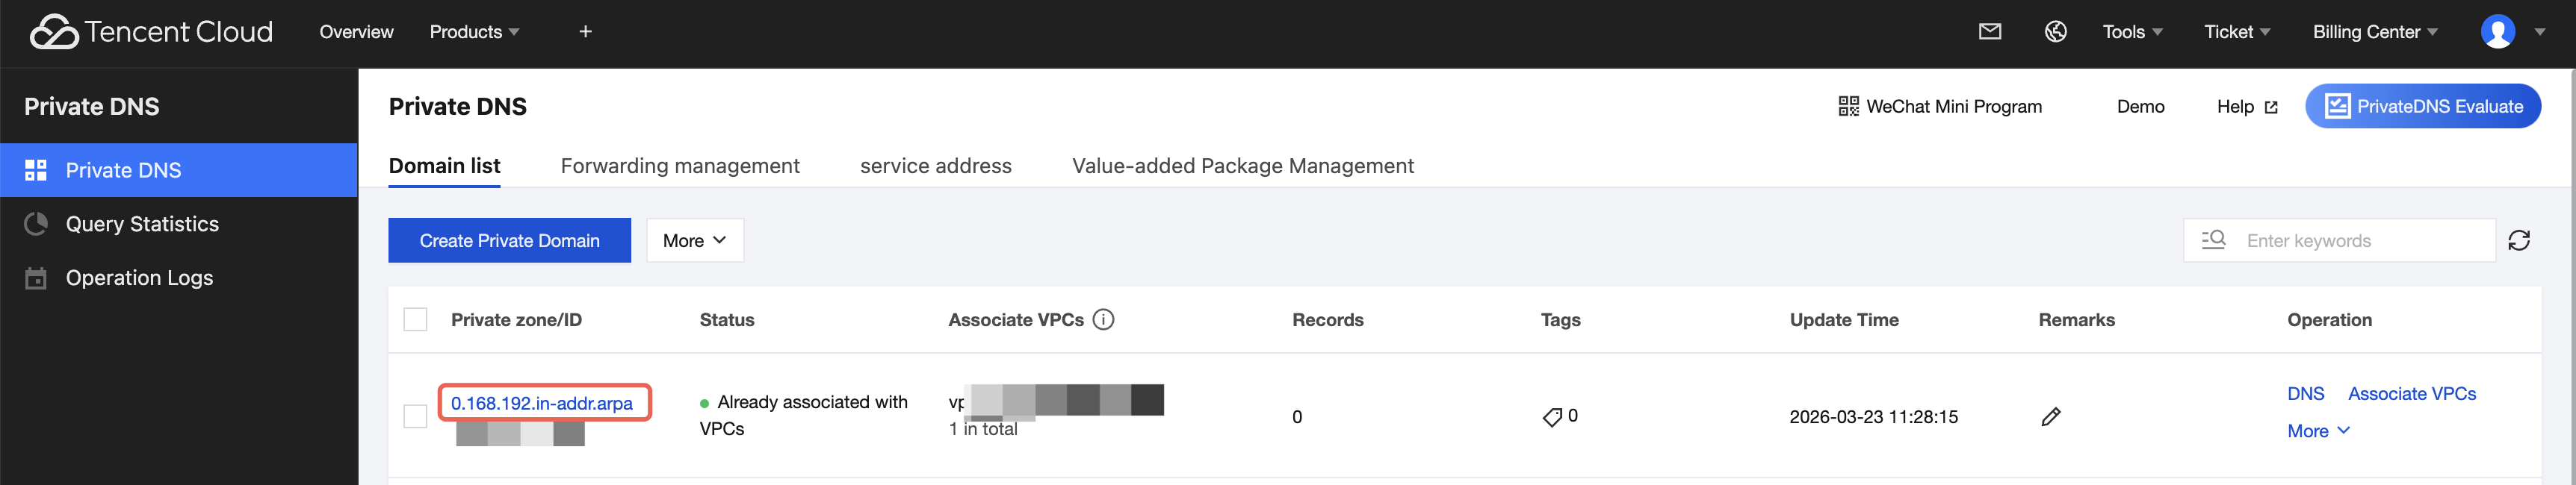Screen dimensions: 2576x485
Task: Check the 0.168.192.in-addr.arpa row checkbox
Action: [415, 416]
